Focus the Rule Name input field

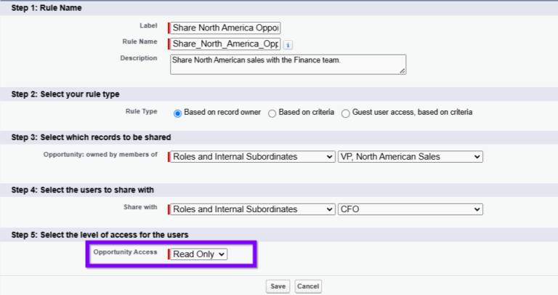click(x=225, y=44)
